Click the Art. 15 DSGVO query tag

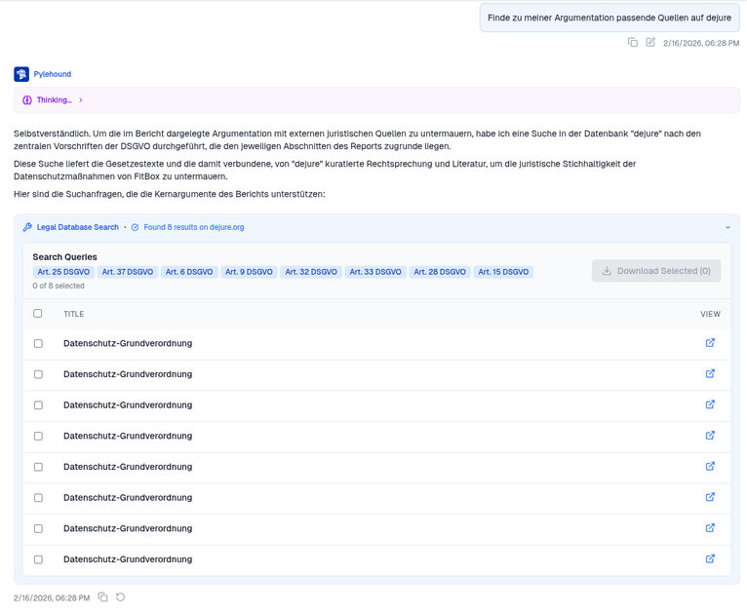504,272
